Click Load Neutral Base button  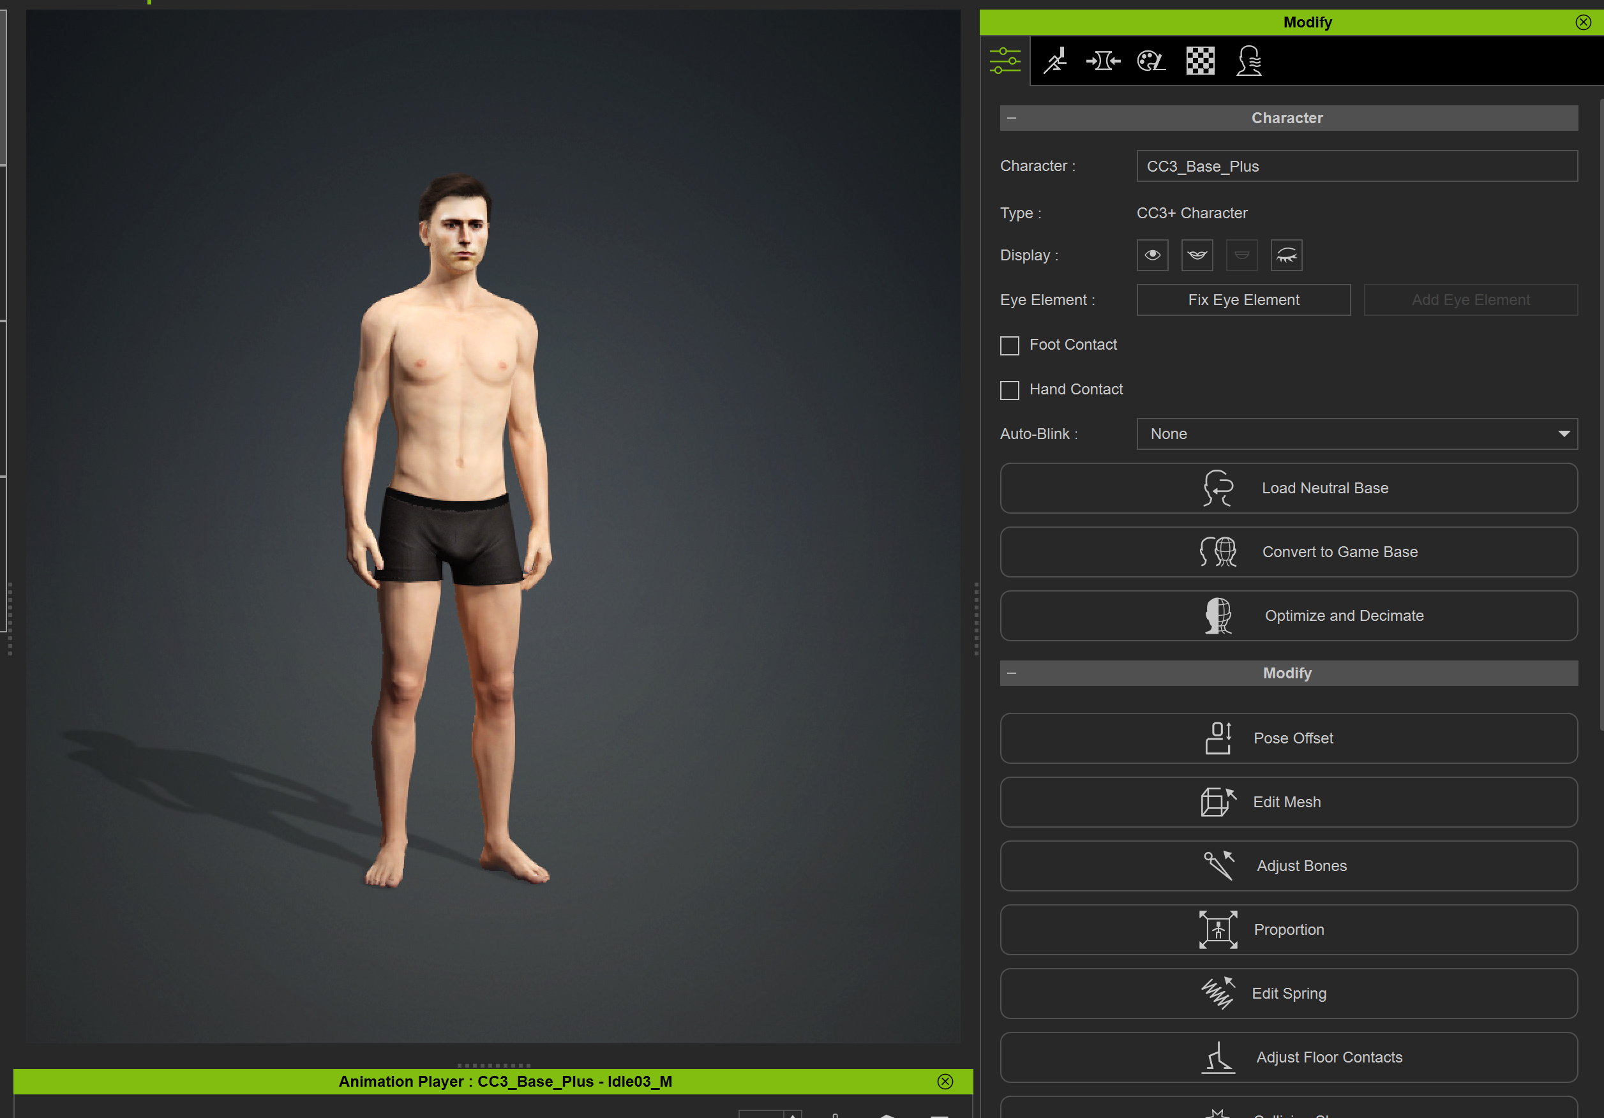point(1288,488)
